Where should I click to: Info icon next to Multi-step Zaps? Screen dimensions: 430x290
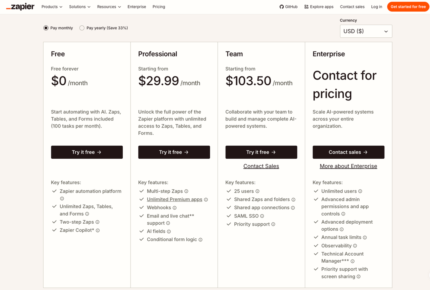(186, 191)
